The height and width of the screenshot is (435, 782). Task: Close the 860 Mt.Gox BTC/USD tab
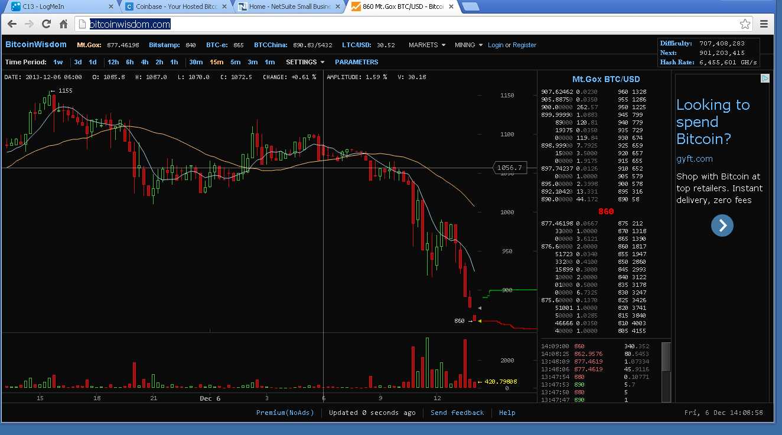(x=451, y=7)
